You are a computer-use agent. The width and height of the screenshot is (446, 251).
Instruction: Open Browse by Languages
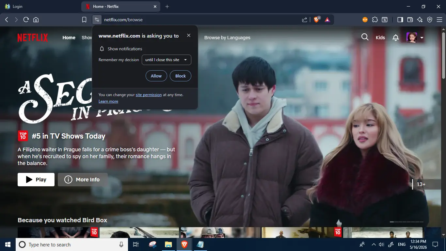point(227,38)
